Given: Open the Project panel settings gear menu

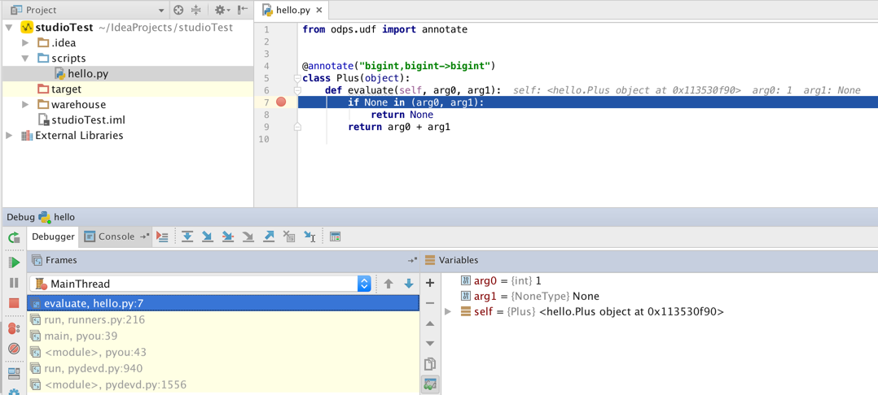Looking at the screenshot, I should tap(222, 10).
